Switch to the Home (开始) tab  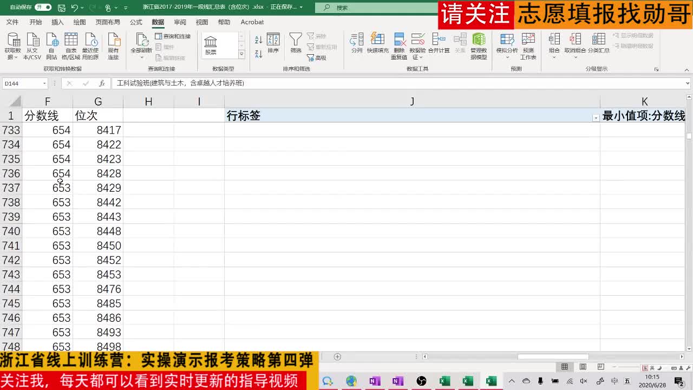tap(36, 22)
